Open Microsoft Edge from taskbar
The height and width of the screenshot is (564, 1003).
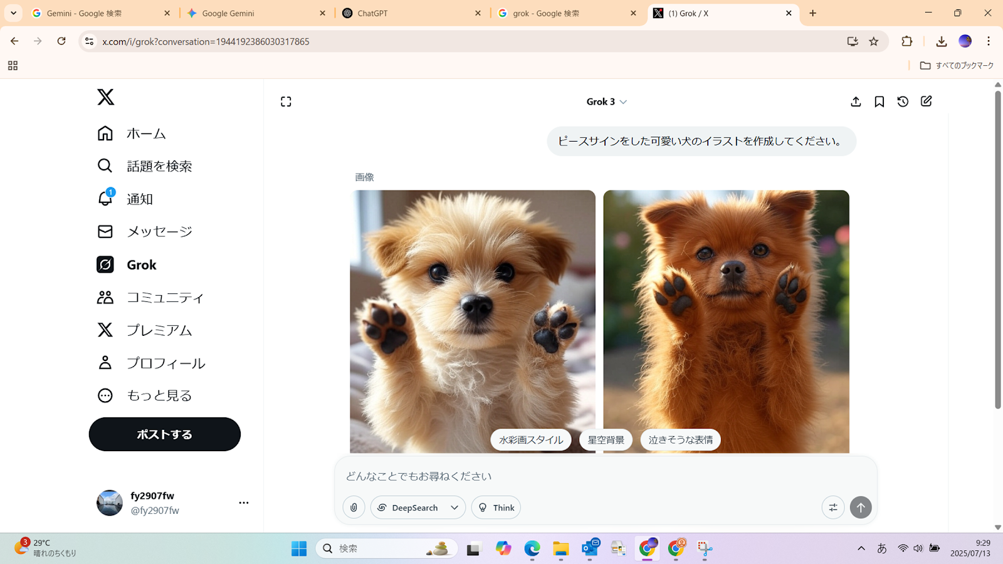coord(532,549)
